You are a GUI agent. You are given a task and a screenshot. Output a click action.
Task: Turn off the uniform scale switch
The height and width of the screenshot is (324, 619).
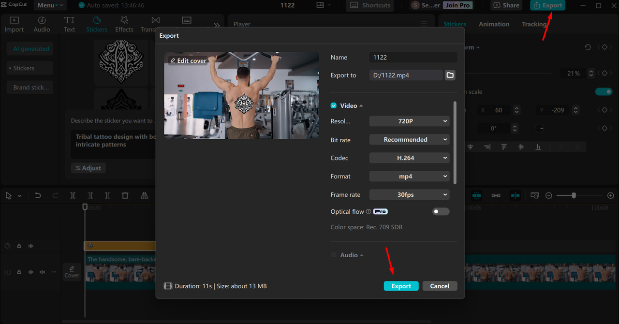[604, 92]
